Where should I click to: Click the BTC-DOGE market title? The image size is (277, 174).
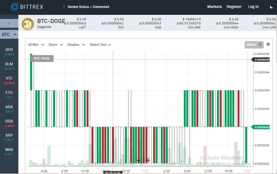(51, 21)
